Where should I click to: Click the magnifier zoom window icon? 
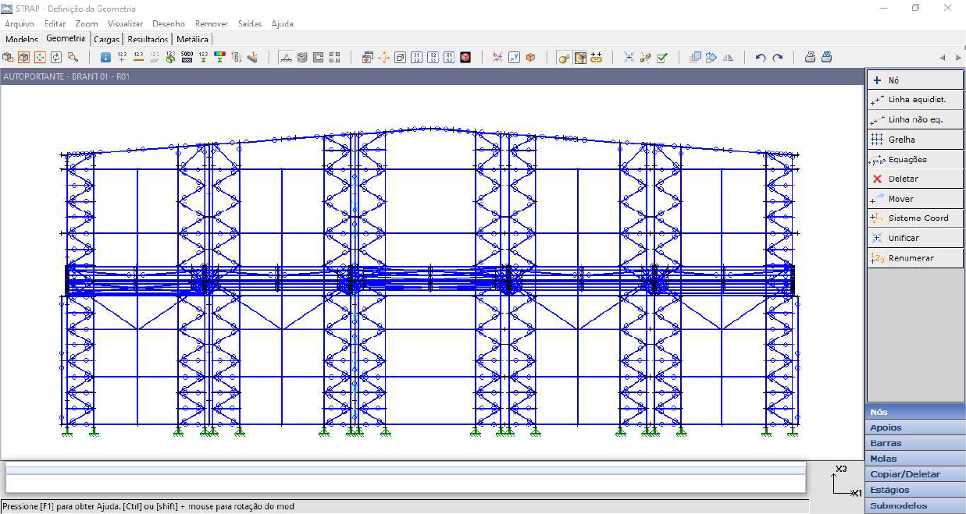point(73,57)
